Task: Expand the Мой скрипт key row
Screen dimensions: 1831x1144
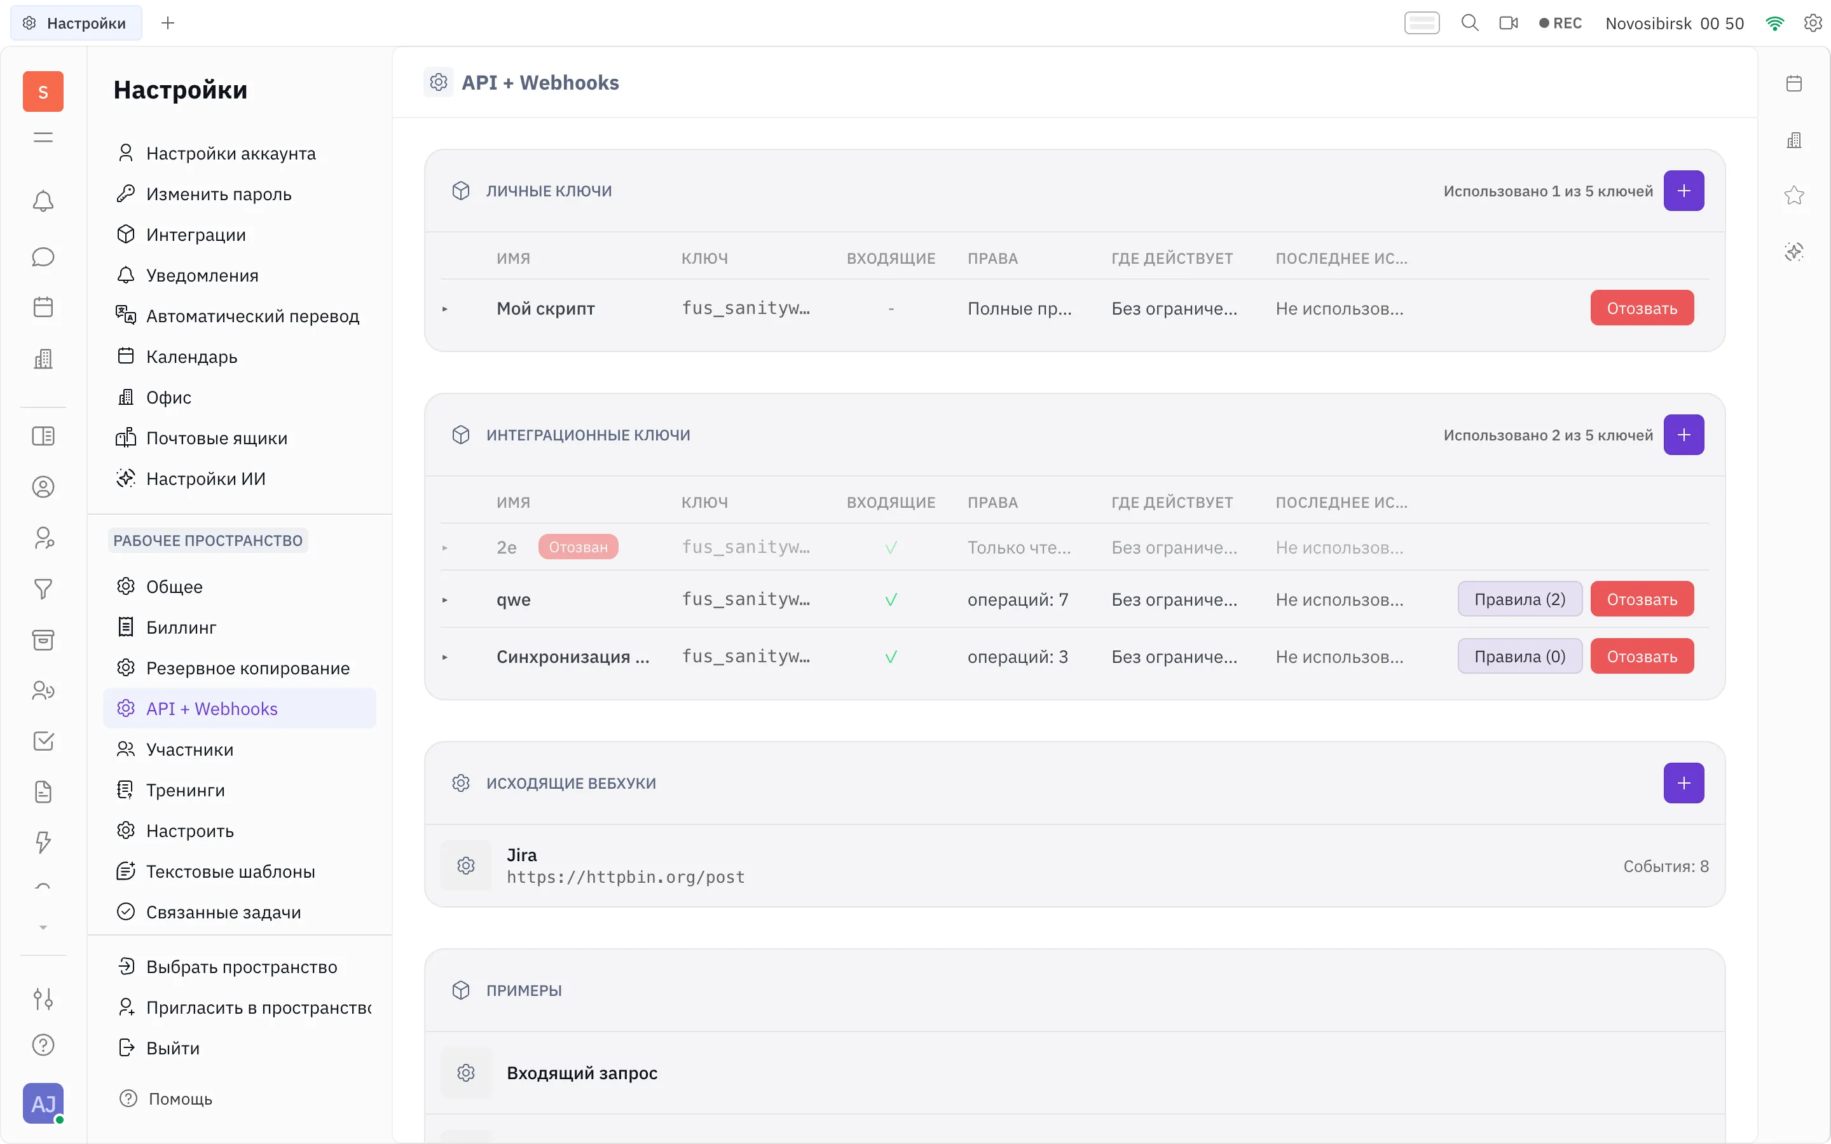Action: [445, 309]
